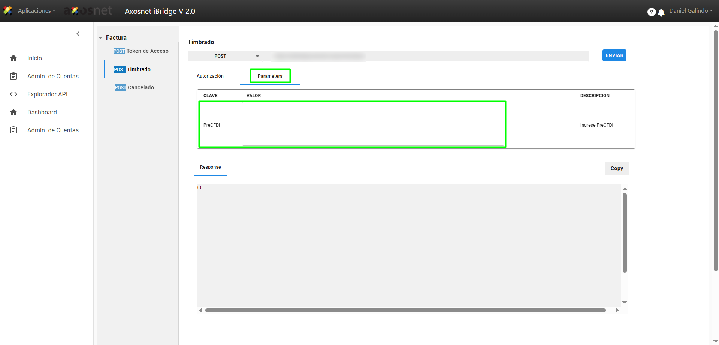This screenshot has height=345, width=719.
Task: Click the Copy response button
Action: [616, 168]
